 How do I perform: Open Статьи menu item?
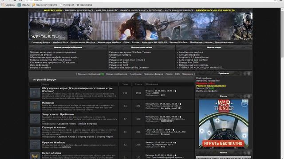coord(135,42)
